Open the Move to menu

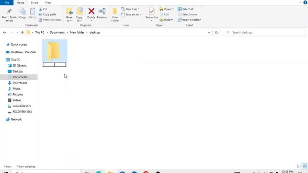[69, 15]
